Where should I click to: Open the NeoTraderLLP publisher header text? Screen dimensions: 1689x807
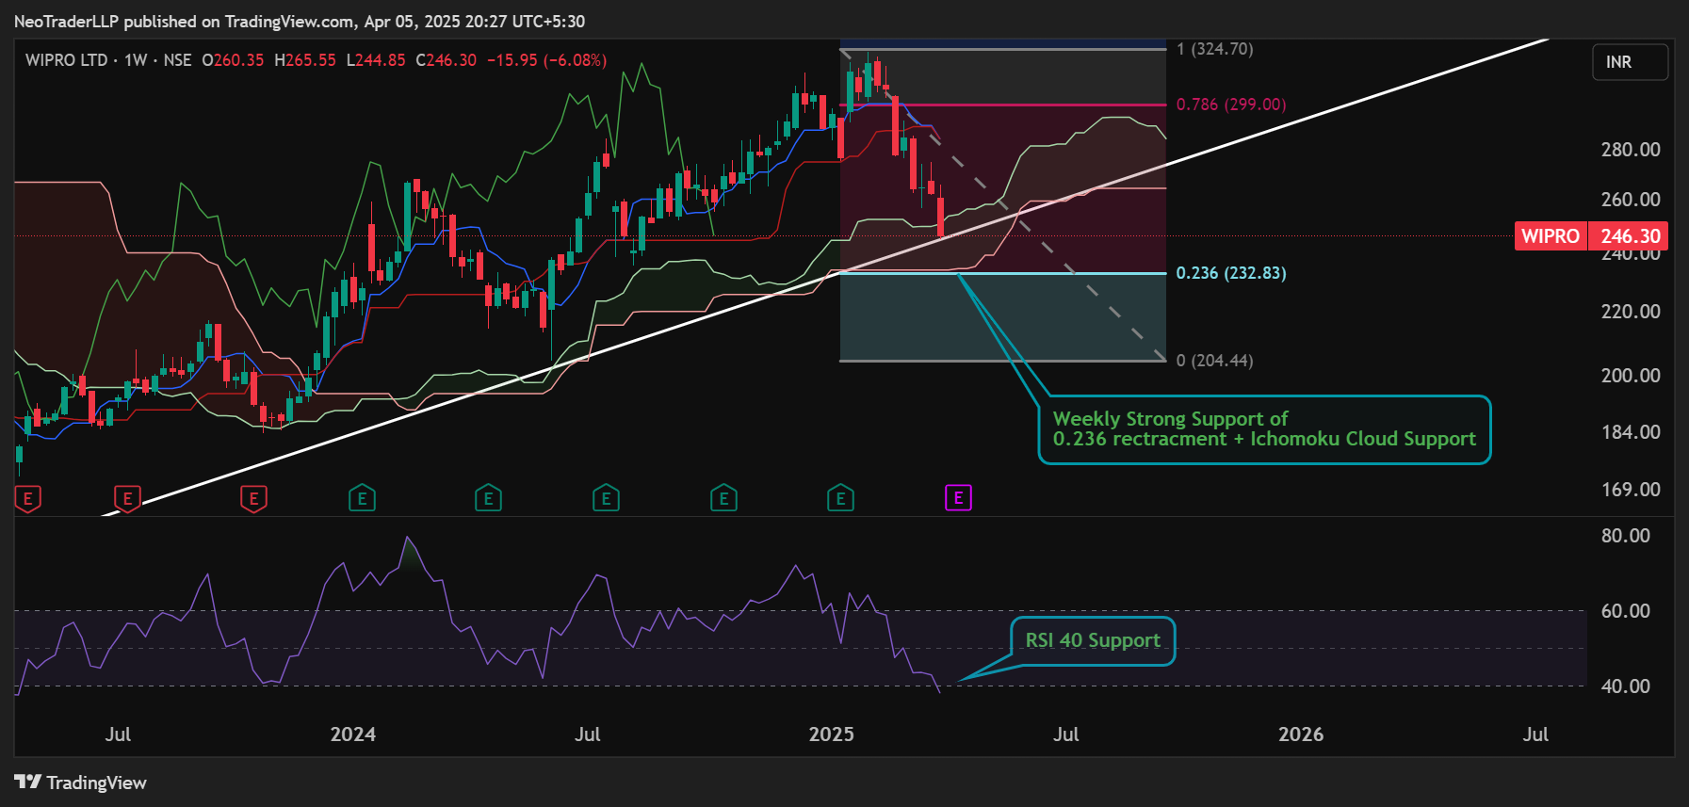pos(299,21)
